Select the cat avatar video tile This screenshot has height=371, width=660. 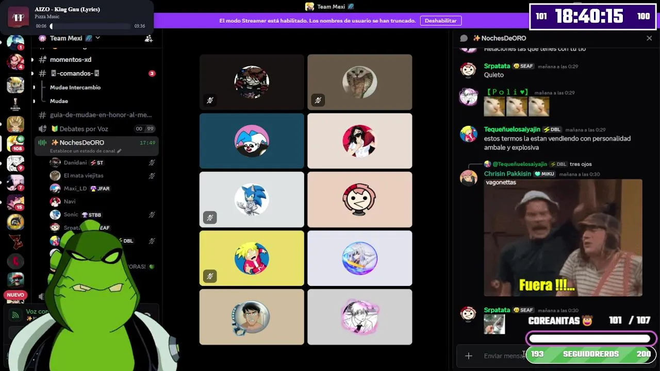[360, 82]
